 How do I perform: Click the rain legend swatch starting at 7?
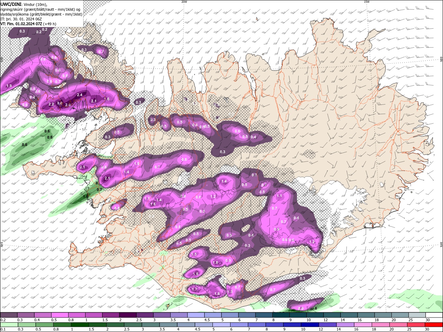pos(256,325)
